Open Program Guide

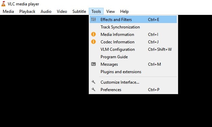click(x=133, y=57)
